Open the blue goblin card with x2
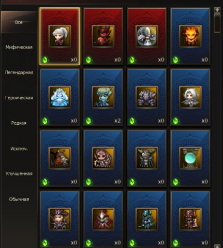223x248 pixels. [x=103, y=97]
